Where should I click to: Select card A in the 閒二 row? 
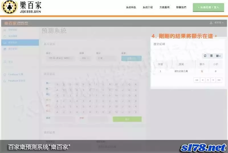(x=57, y=90)
